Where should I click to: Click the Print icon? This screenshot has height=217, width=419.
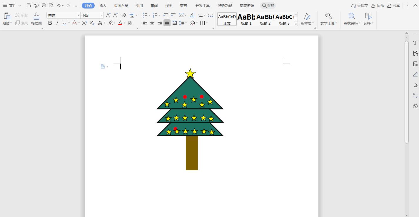tap(44, 6)
